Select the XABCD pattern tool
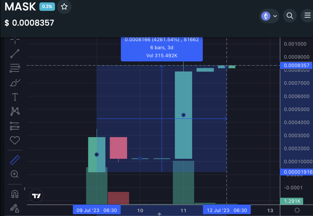 (15, 111)
